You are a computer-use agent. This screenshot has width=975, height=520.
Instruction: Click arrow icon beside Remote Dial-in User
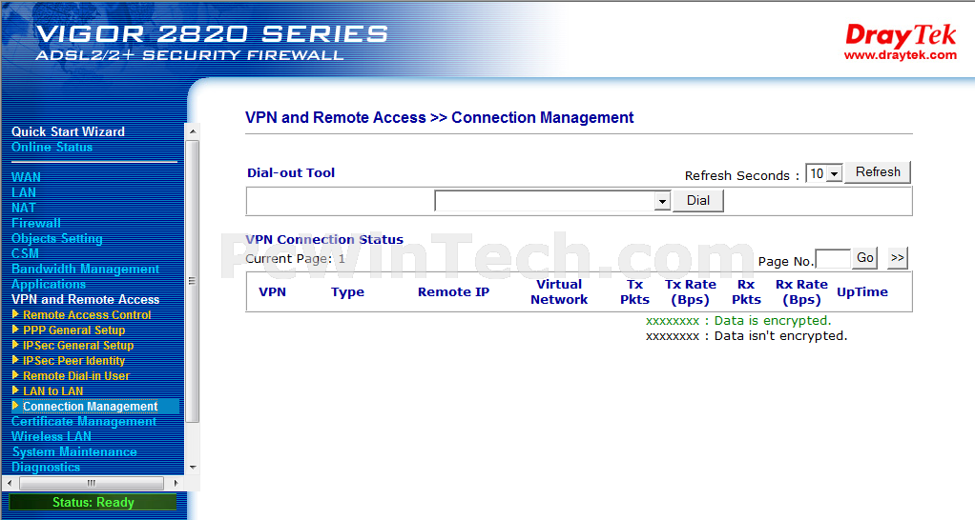click(15, 375)
